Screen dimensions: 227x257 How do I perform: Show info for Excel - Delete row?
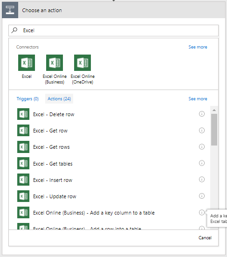point(202,114)
